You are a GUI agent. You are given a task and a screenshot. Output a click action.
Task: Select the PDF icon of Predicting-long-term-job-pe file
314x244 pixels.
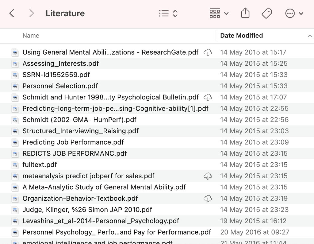pos(15,108)
